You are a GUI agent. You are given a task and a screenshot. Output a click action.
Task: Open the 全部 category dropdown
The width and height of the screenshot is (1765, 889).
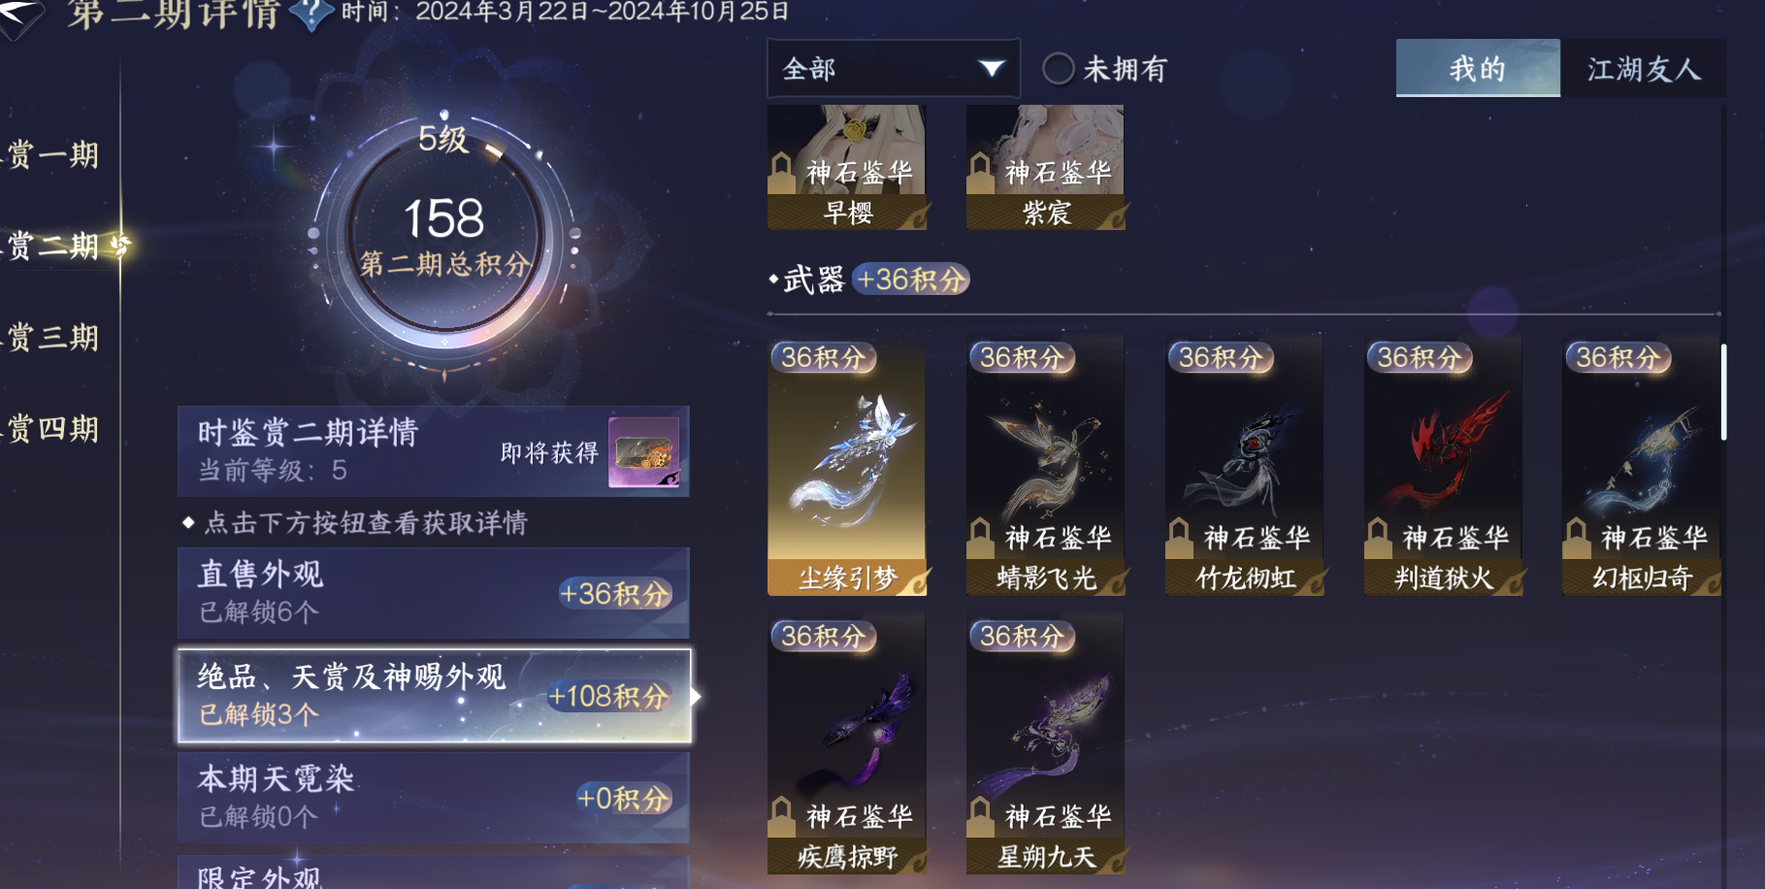pos(894,68)
